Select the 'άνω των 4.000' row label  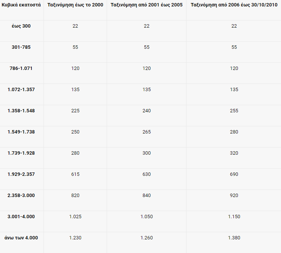point(21,238)
